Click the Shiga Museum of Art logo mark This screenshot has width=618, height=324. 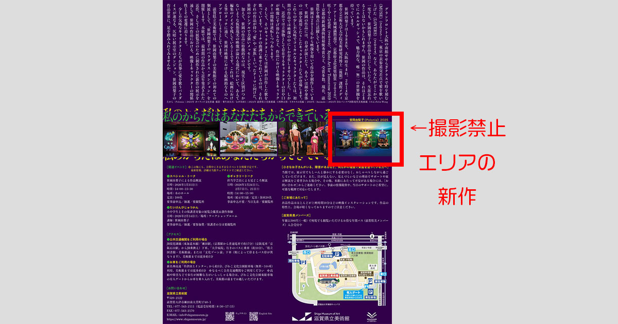(x=302, y=317)
